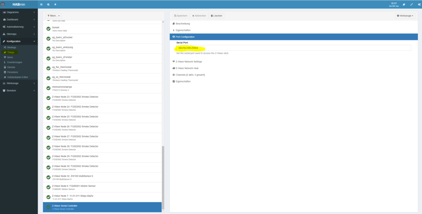The image size is (422, 214).
Task: Click the fullscreen expand arrows icon
Action: (411, 4)
